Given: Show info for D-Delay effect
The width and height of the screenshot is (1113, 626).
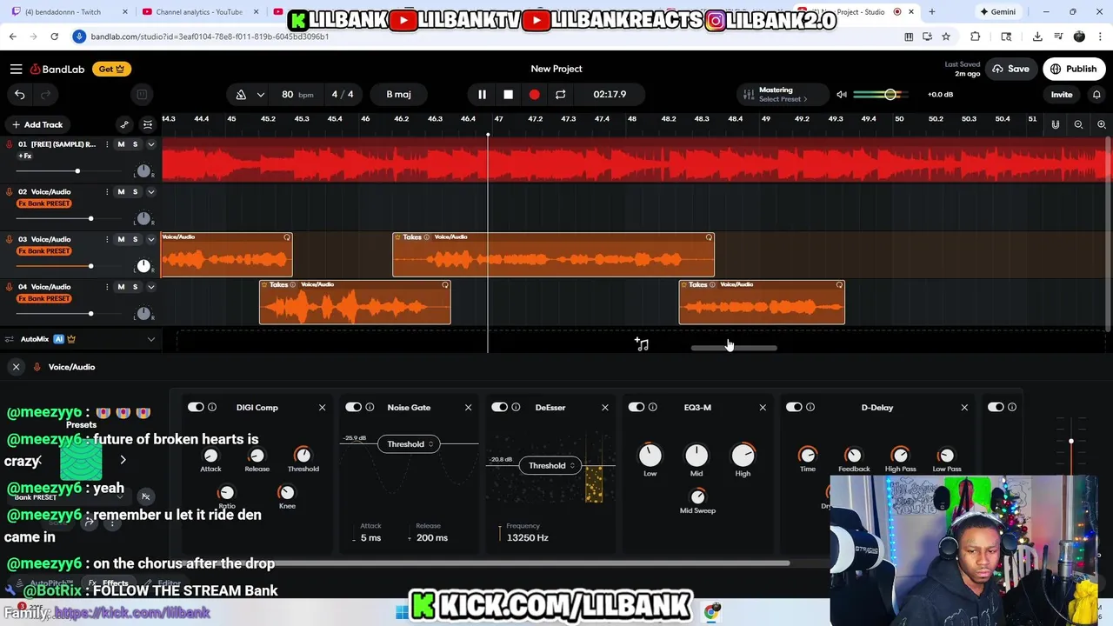Looking at the screenshot, I should coord(810,407).
